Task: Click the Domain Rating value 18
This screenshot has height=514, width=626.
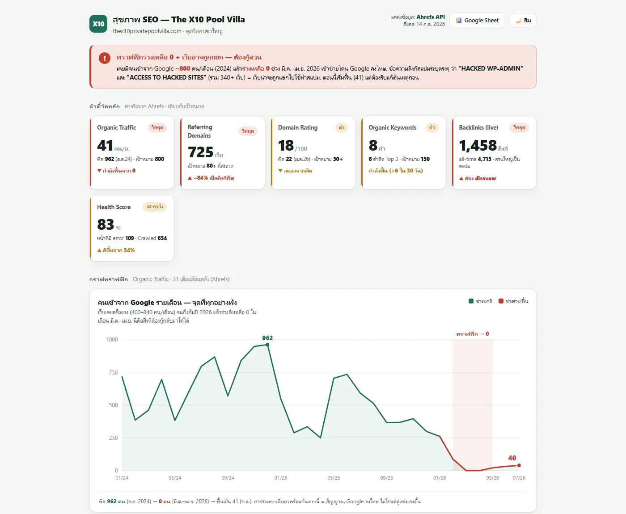Action: (x=286, y=145)
